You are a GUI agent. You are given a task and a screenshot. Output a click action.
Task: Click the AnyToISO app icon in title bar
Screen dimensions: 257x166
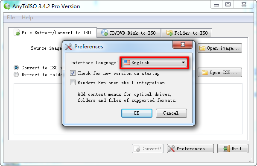pos(7,6)
